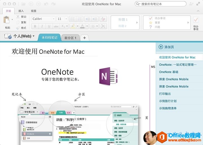This screenshot has width=203, height=145.
Task: Expand the styles gallery arrow
Action: 137,23
